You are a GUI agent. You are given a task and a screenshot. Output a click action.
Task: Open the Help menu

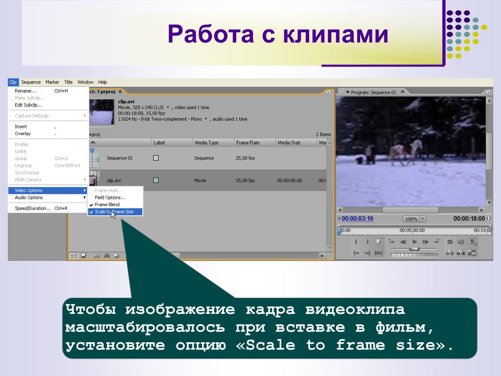point(102,82)
